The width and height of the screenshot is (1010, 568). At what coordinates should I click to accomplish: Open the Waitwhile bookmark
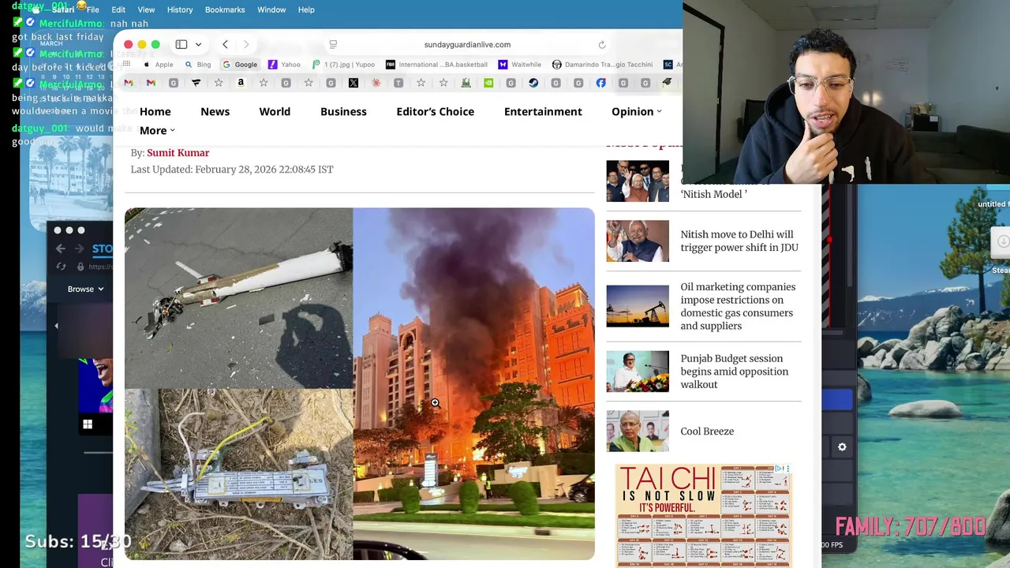(519, 65)
